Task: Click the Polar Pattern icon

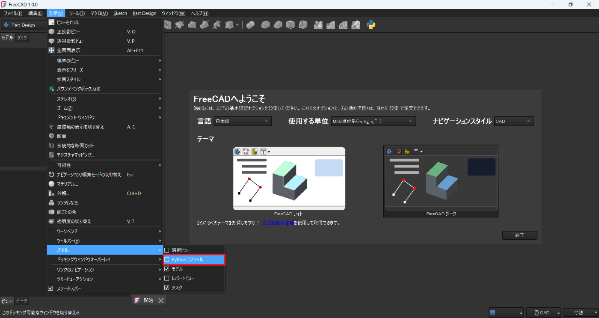Action: point(343,25)
